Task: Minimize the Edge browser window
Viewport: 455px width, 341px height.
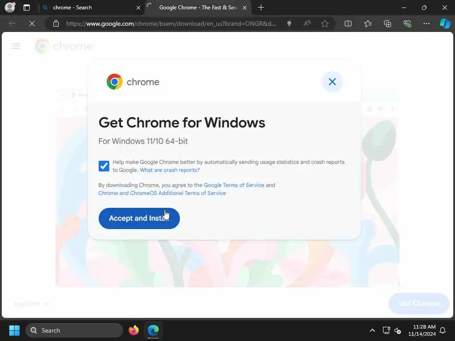Action: pos(403,8)
